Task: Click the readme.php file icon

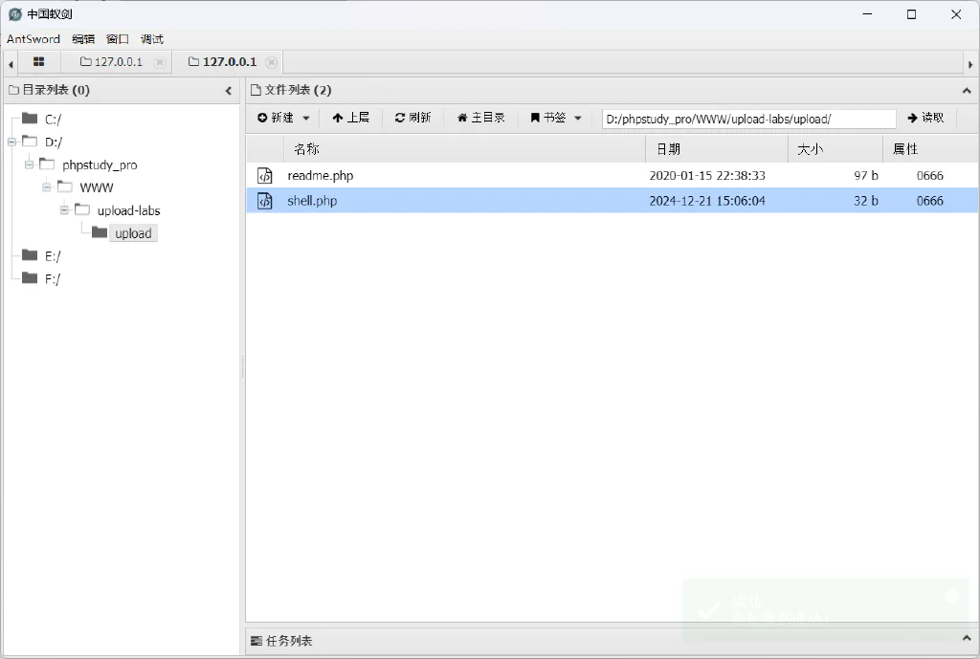Action: [x=265, y=176]
